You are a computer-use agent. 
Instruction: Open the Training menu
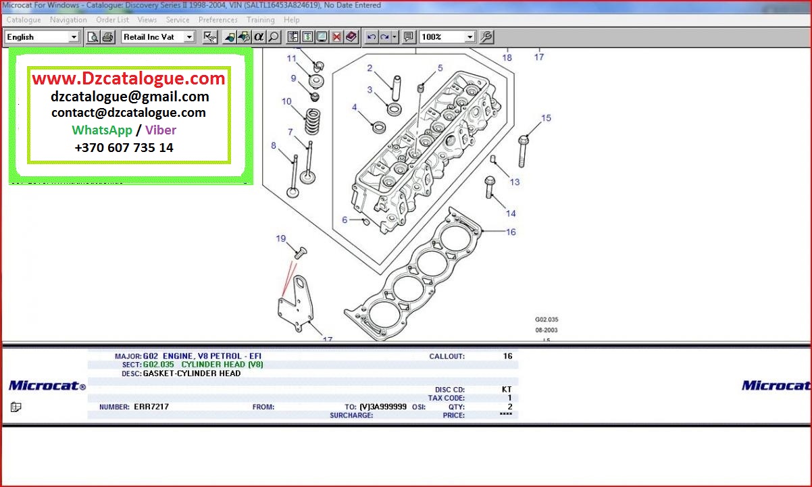click(260, 20)
